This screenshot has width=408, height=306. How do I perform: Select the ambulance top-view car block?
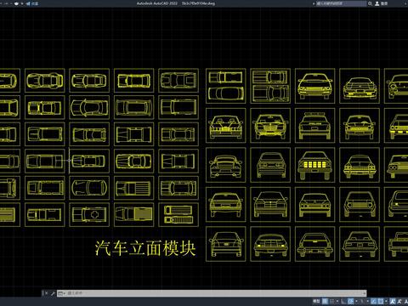tap(89, 214)
